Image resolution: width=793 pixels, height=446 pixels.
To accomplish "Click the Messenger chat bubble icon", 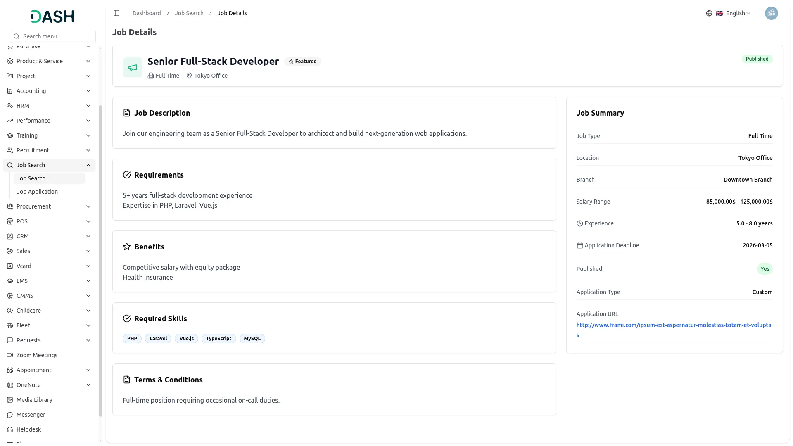I will pos(10,415).
